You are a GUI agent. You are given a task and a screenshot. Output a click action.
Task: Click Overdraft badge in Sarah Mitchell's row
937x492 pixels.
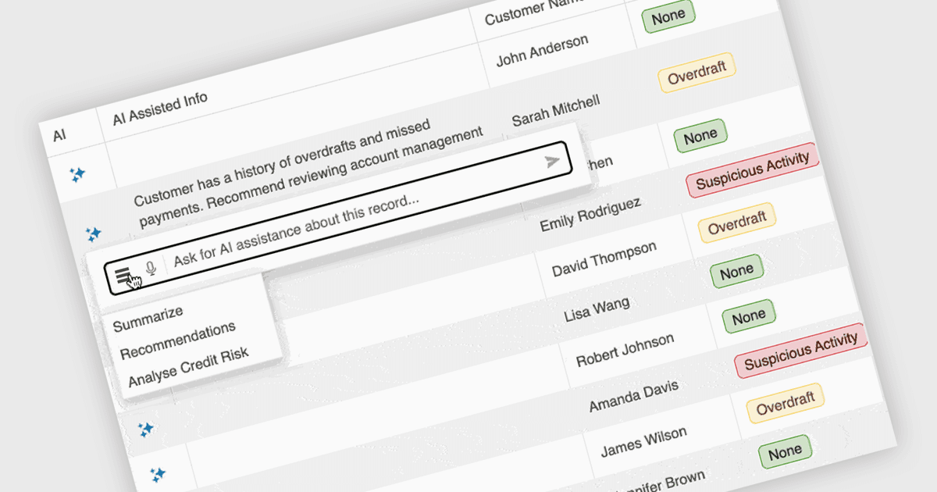[697, 71]
